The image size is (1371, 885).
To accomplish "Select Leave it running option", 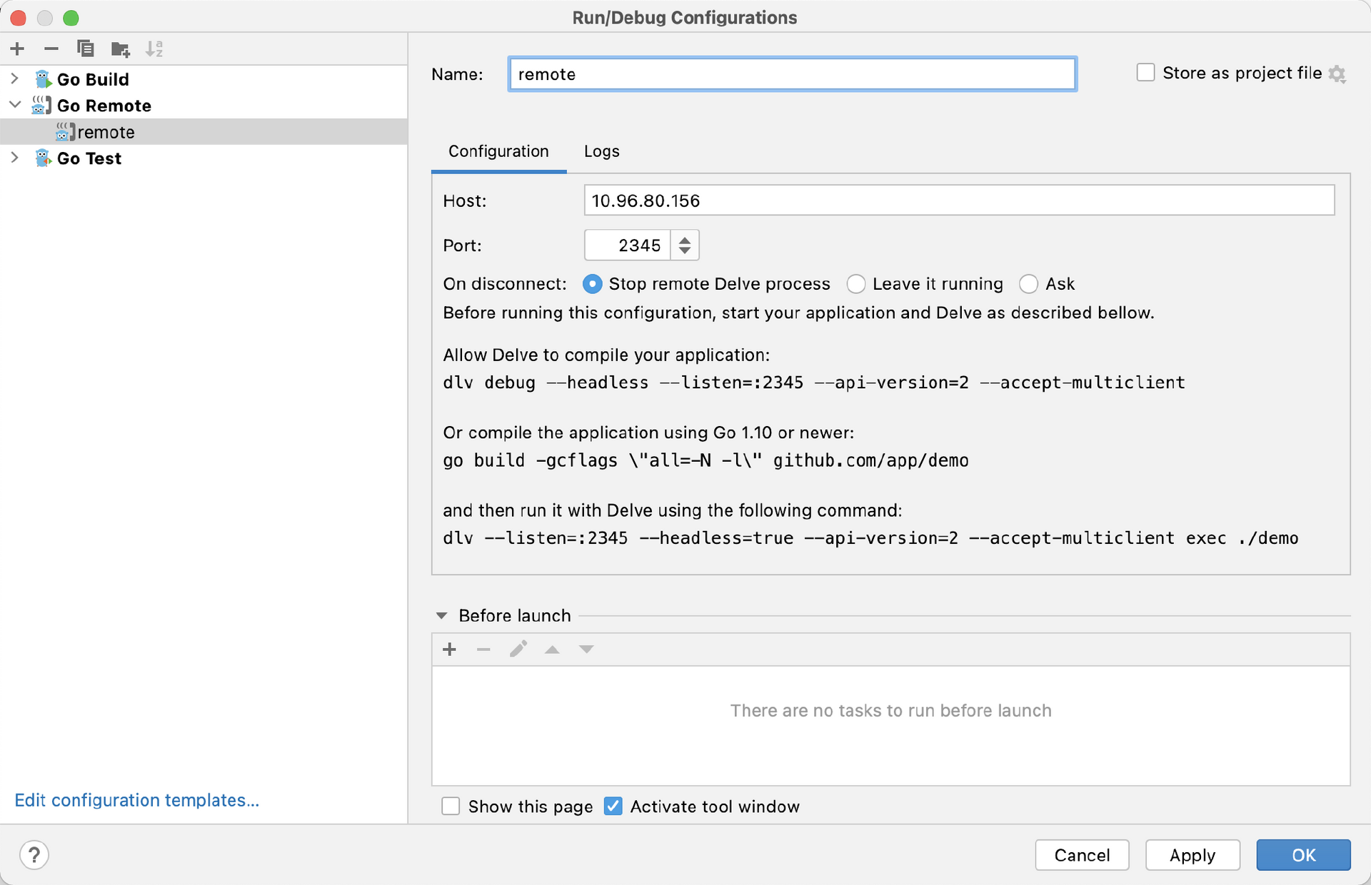I will tap(856, 284).
